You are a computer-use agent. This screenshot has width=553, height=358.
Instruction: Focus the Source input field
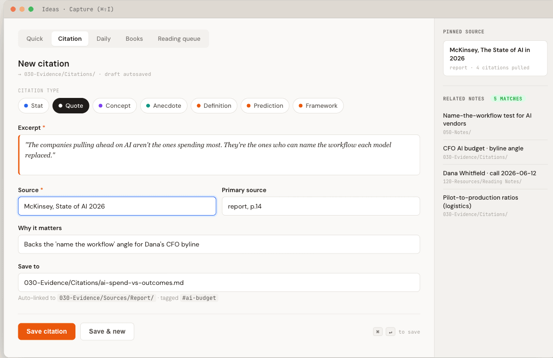pyautogui.click(x=117, y=206)
